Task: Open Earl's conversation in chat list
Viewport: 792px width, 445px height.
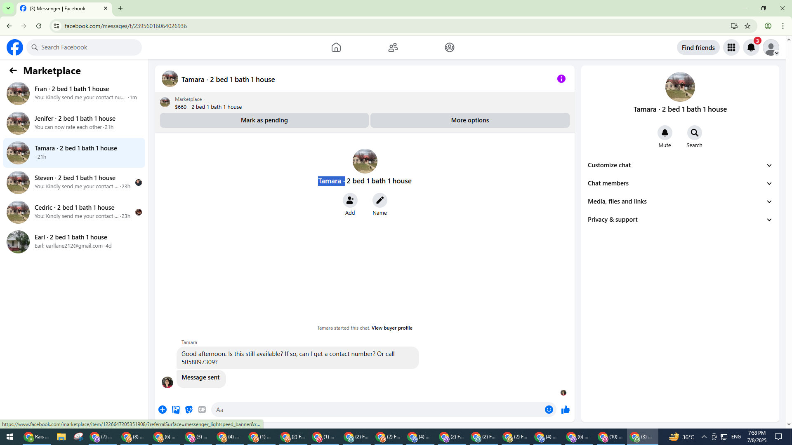Action: 74,241
